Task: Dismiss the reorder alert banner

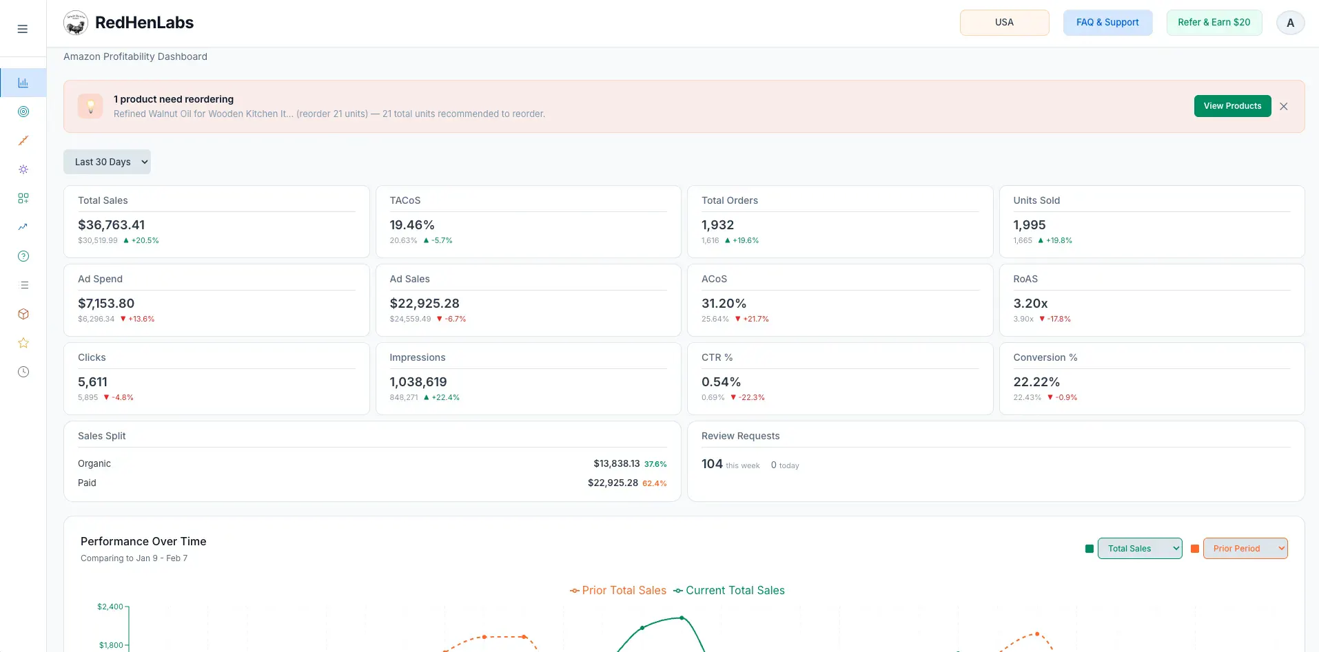Action: [1284, 106]
